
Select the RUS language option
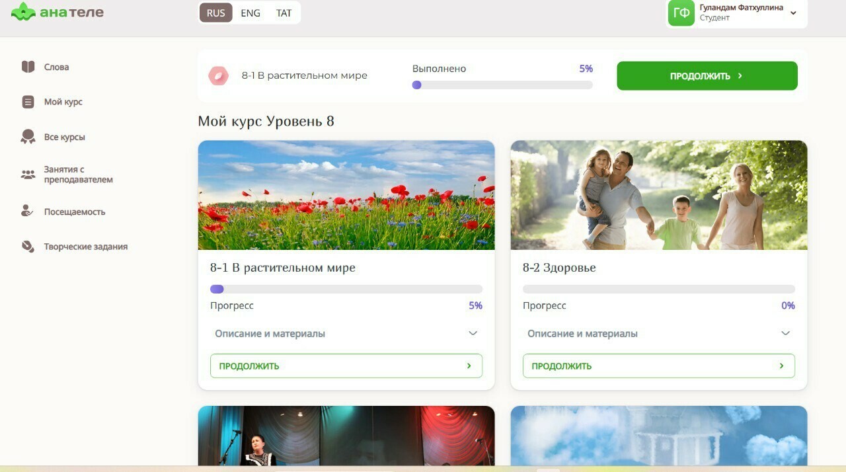click(215, 13)
